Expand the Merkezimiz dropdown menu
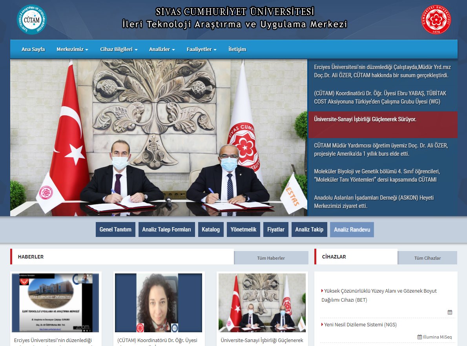Viewport: 467px width, 346px height. 72,49
